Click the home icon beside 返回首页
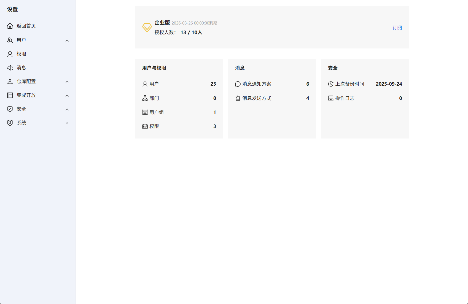468x304 pixels. tap(10, 26)
